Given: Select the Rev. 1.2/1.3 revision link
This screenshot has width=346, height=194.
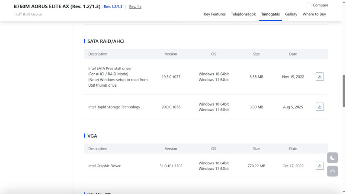Looking at the screenshot, I should (113, 7).
